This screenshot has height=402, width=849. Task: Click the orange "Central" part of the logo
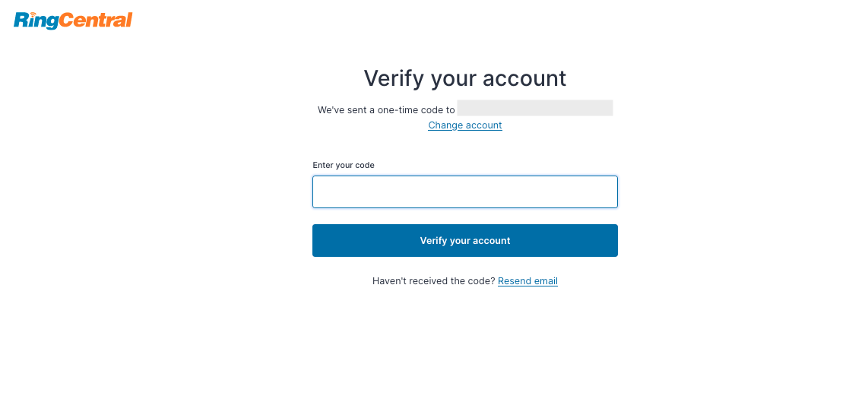click(x=95, y=20)
